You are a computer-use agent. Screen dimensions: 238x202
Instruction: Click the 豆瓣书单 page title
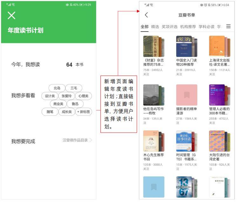click(187, 15)
